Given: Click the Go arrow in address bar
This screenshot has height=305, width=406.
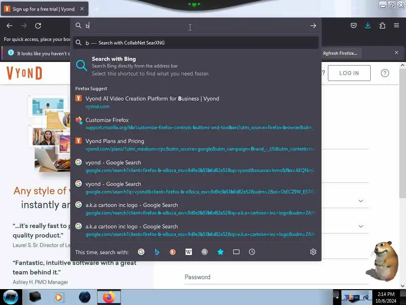Looking at the screenshot, I should click(313, 26).
